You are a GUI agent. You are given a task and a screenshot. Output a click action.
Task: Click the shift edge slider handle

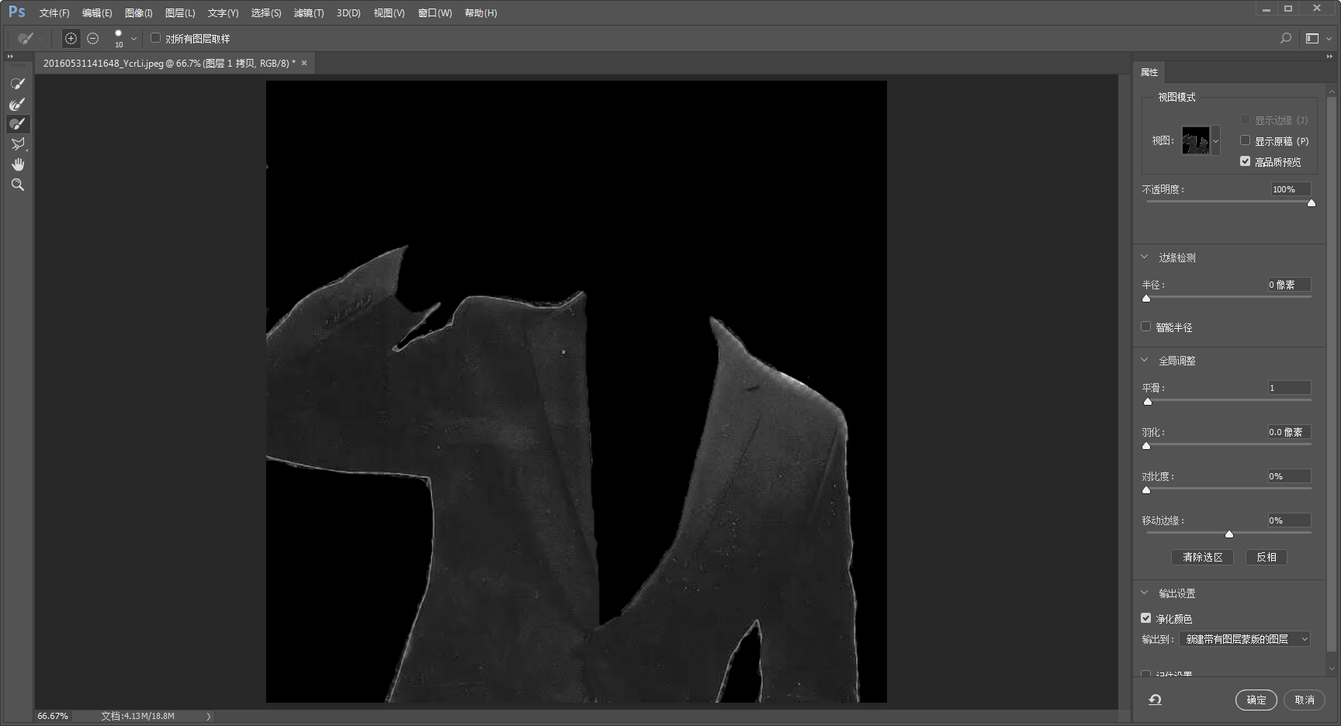(x=1229, y=534)
